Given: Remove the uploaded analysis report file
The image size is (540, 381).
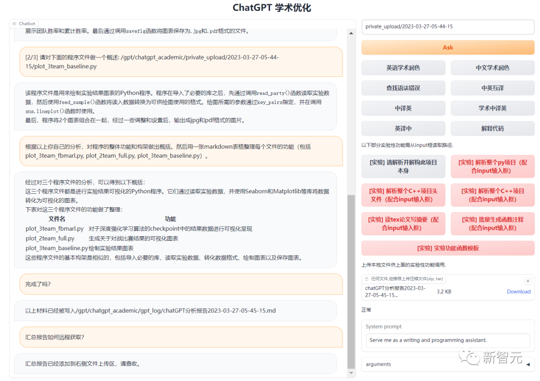Looking at the screenshot, I should click(528, 281).
